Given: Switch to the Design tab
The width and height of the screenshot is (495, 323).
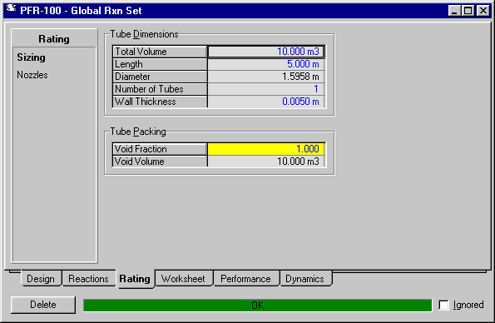Looking at the screenshot, I should pos(41,278).
